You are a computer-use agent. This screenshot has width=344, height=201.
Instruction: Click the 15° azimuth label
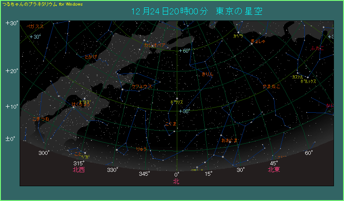pos(208,174)
